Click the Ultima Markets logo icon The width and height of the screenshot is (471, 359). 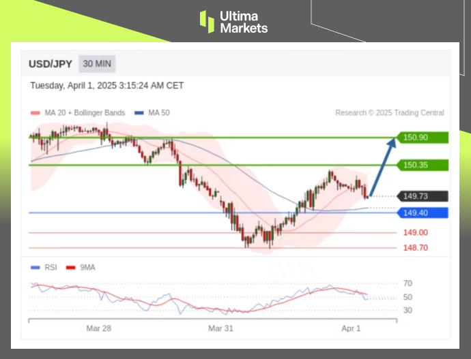(x=207, y=21)
